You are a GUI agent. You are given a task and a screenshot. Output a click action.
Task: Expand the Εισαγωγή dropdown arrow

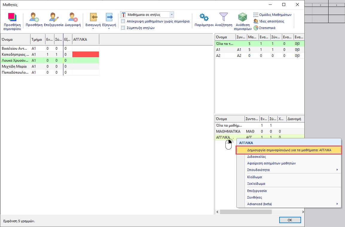tap(93, 29)
